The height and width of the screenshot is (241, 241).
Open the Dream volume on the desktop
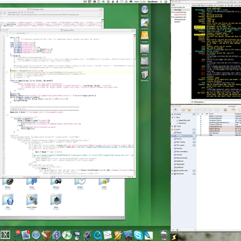point(145,49)
